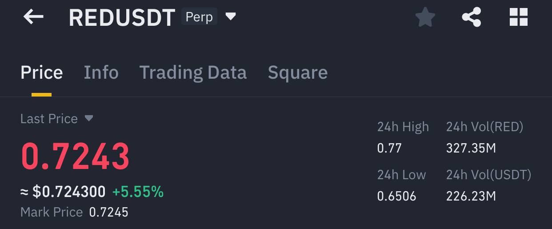Screen dimensions: 552x229
Task: Tap the REDUSDT symbol title
Action: [x=122, y=18]
